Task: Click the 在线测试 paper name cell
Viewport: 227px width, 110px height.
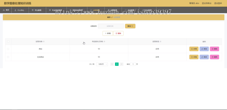Action: (40, 57)
